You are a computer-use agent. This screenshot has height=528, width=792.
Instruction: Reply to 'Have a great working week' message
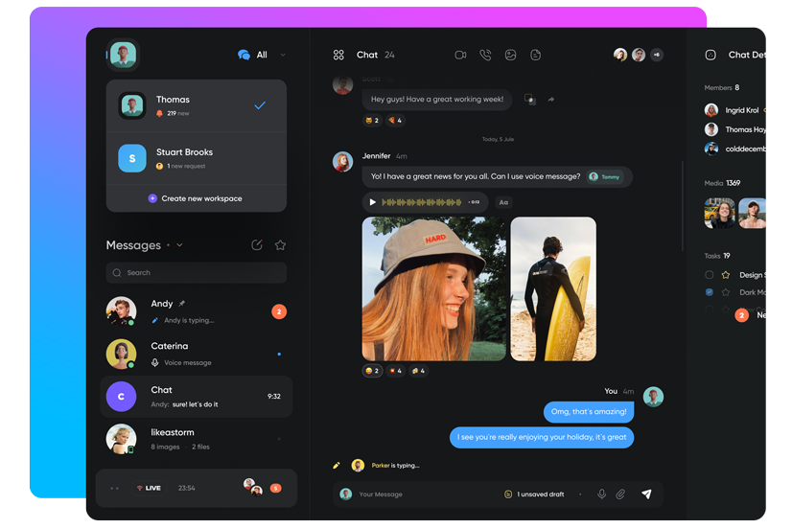coord(529,99)
